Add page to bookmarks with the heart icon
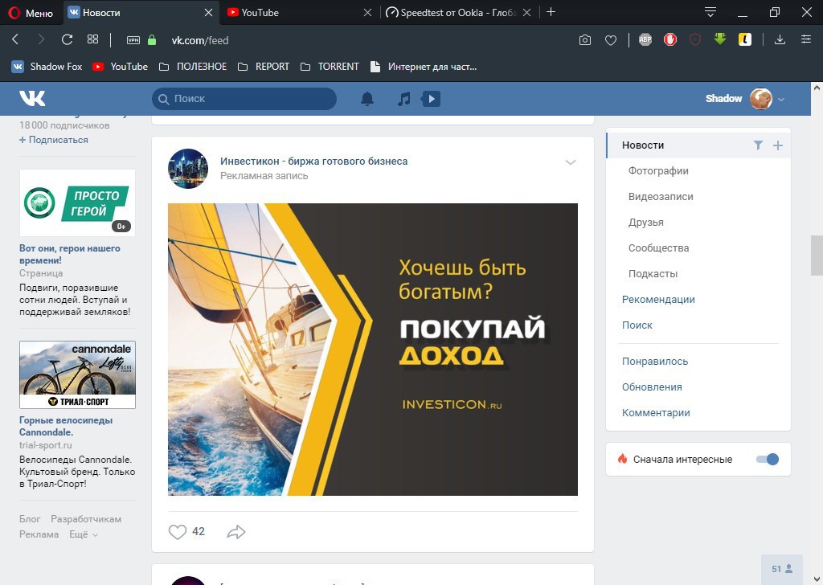Image resolution: width=823 pixels, height=585 pixels. pyautogui.click(x=611, y=40)
